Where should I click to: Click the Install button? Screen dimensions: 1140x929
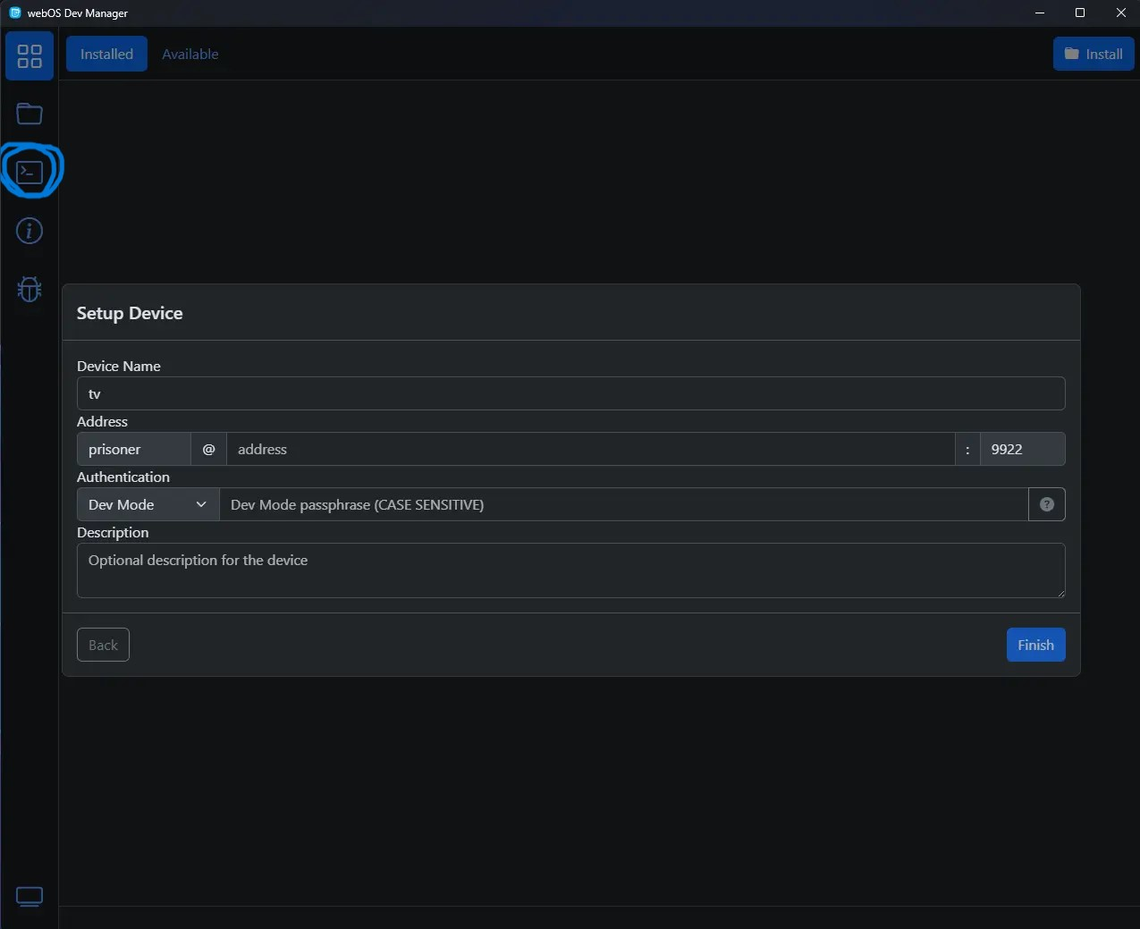(1094, 54)
